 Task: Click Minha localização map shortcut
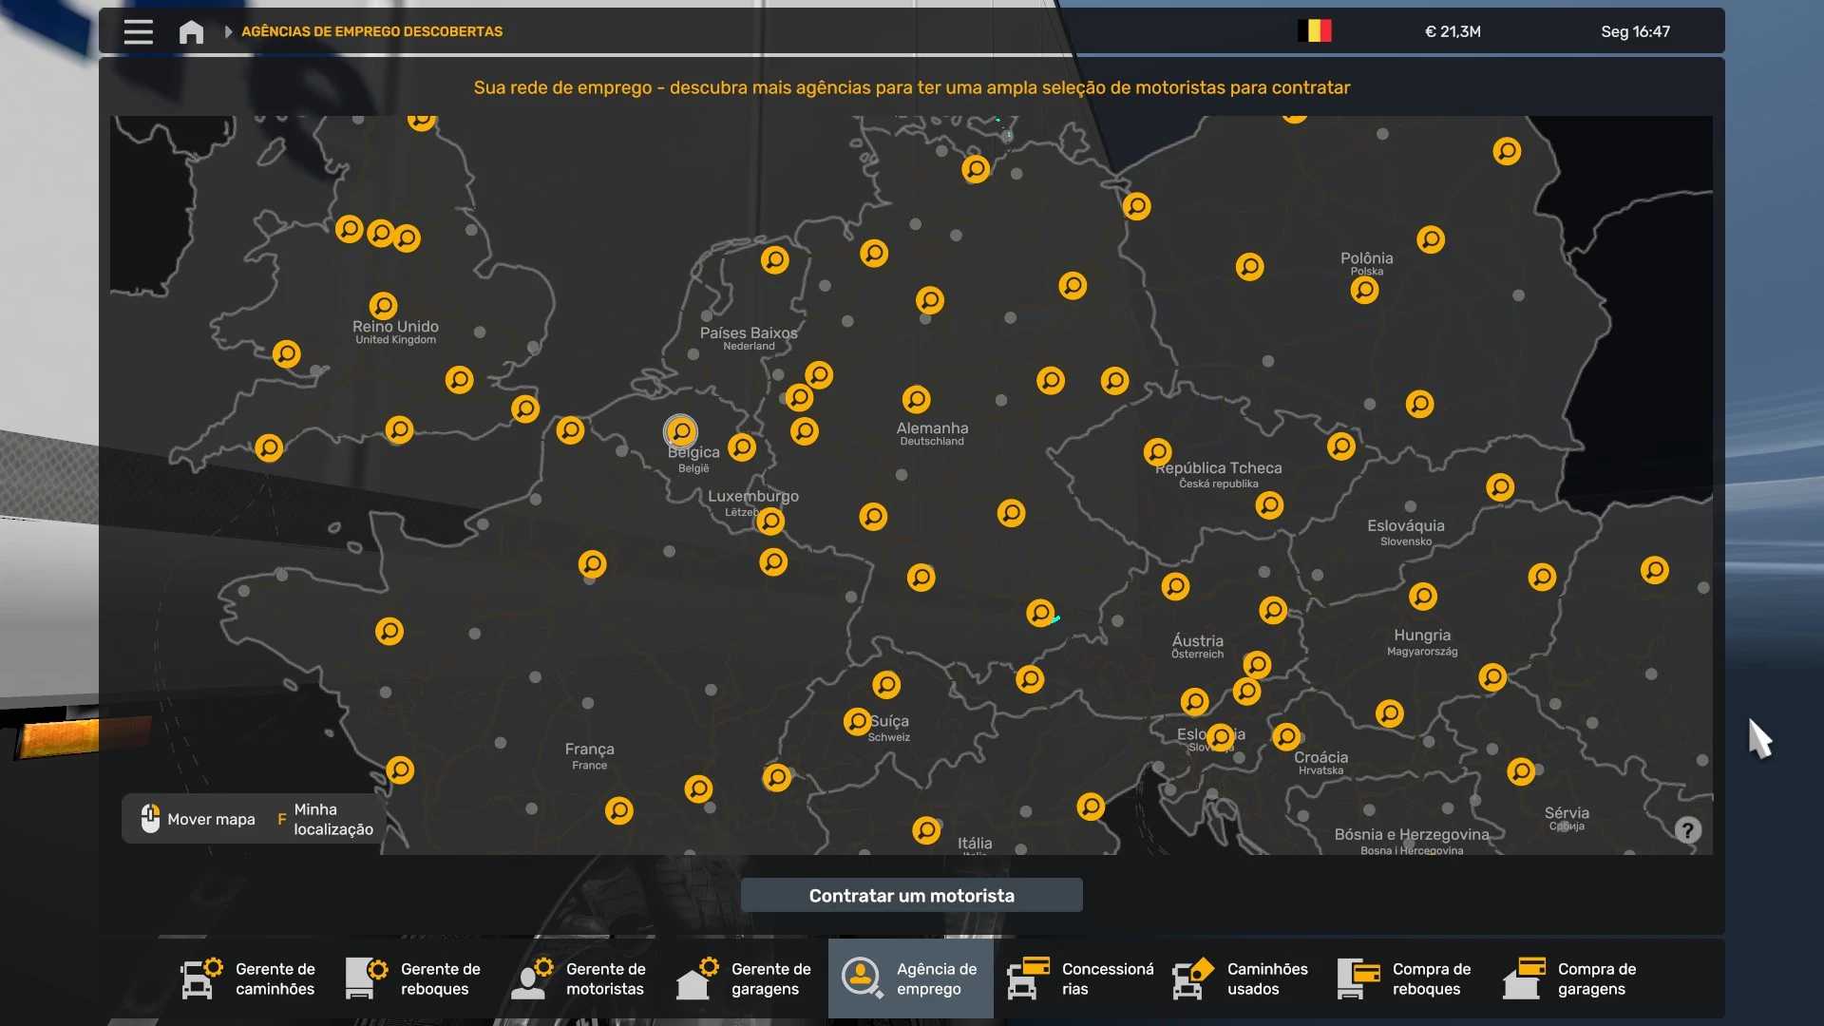326,819
